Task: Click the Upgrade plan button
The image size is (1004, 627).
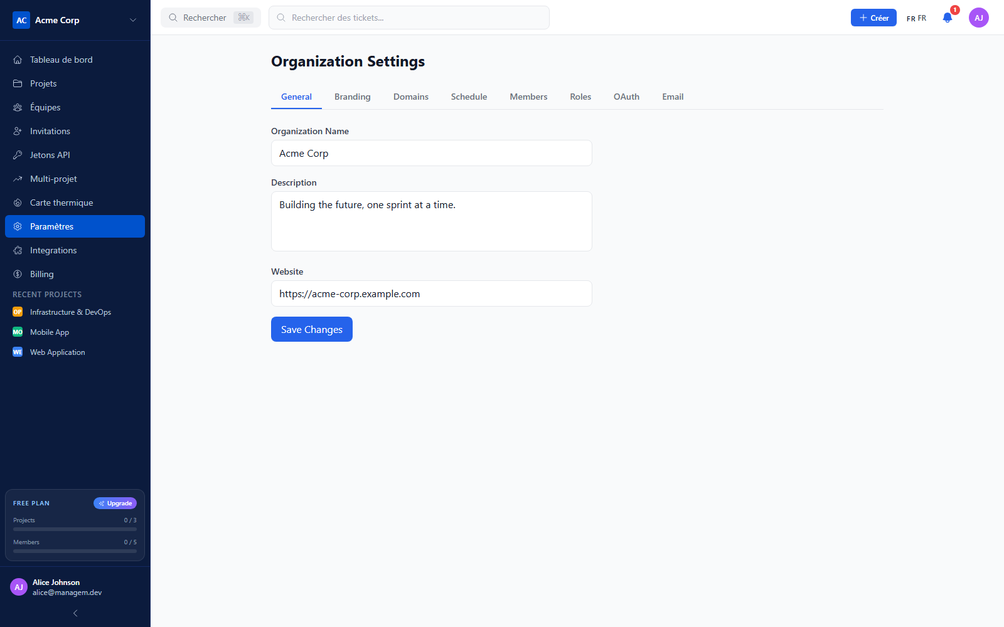Action: [115, 503]
